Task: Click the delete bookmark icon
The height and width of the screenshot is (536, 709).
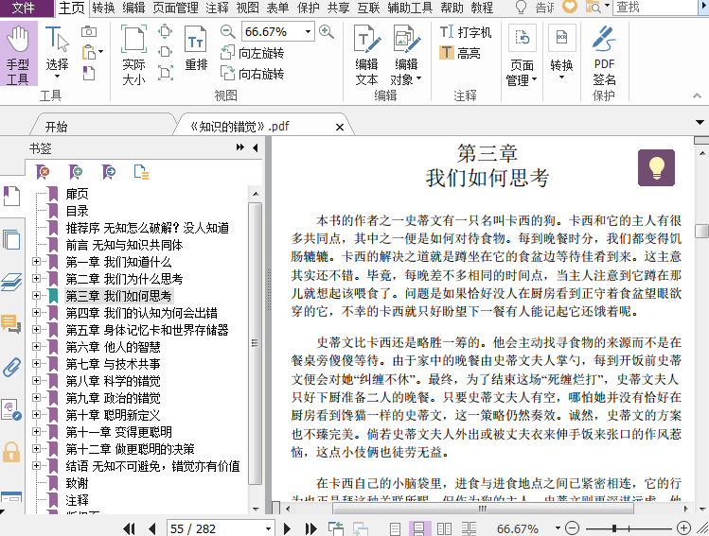Action: [x=44, y=172]
